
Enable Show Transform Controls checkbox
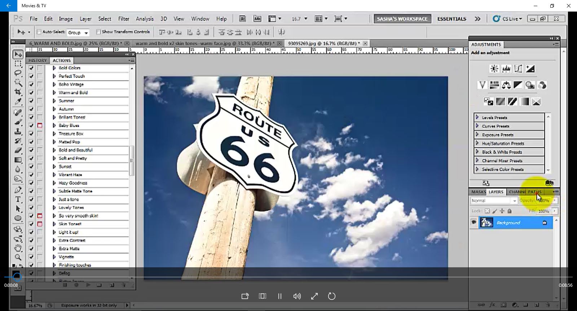98,32
